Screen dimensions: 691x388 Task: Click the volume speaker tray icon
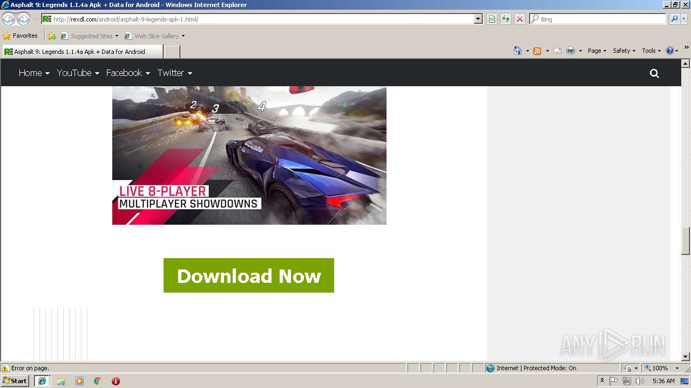click(639, 381)
